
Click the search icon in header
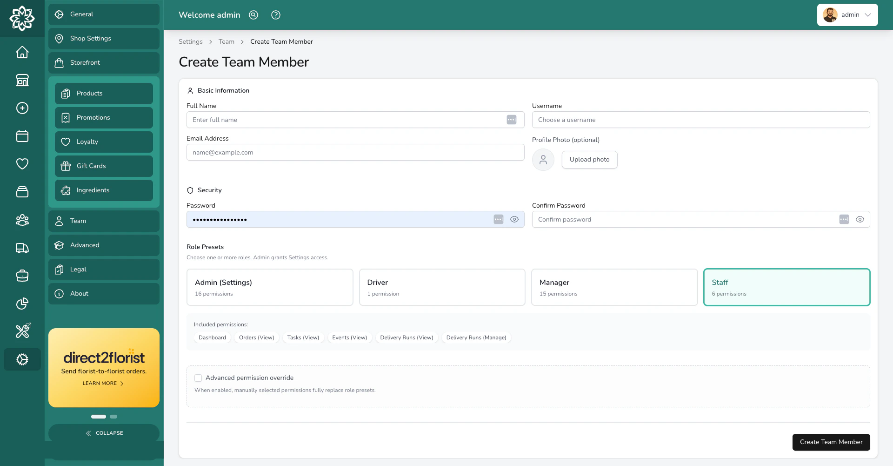pos(253,15)
